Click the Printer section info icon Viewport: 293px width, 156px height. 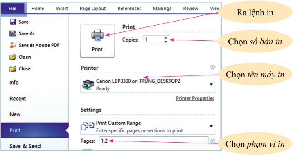pos(213,67)
